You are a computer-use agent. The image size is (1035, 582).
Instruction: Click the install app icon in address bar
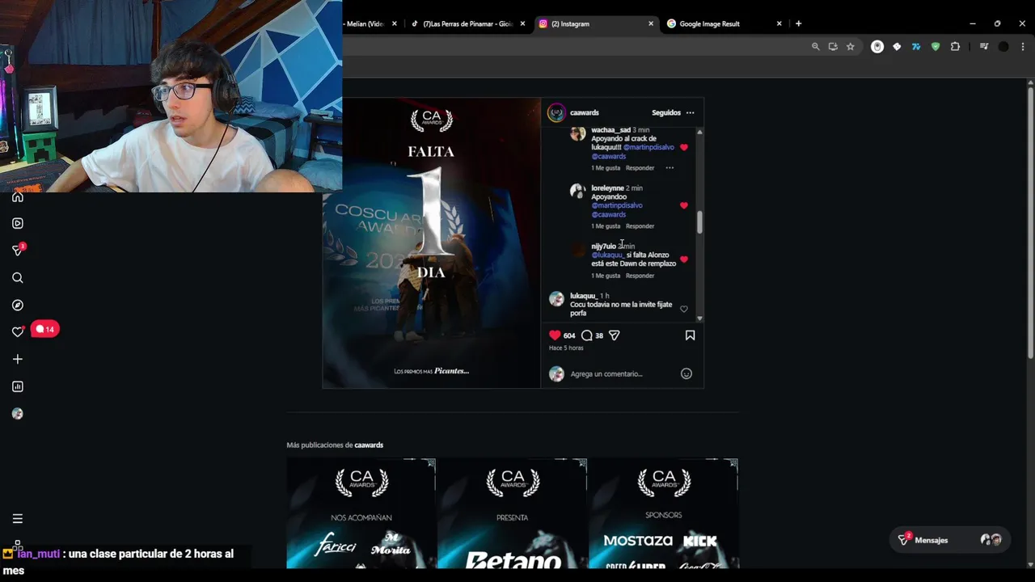833,47
